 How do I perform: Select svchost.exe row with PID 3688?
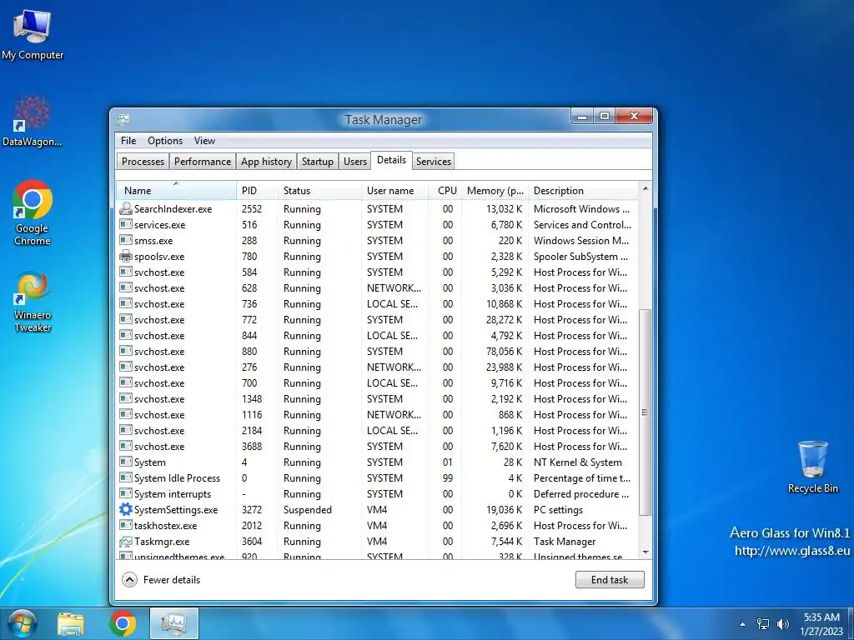[378, 447]
